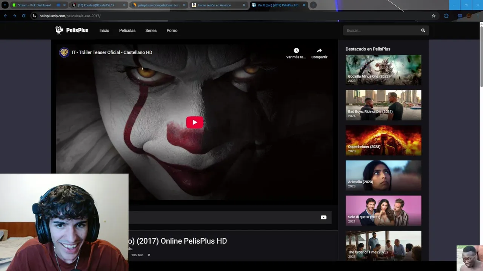Open Oppenheimer (2023) thumbnail
The image size is (483, 271).
pos(383,140)
